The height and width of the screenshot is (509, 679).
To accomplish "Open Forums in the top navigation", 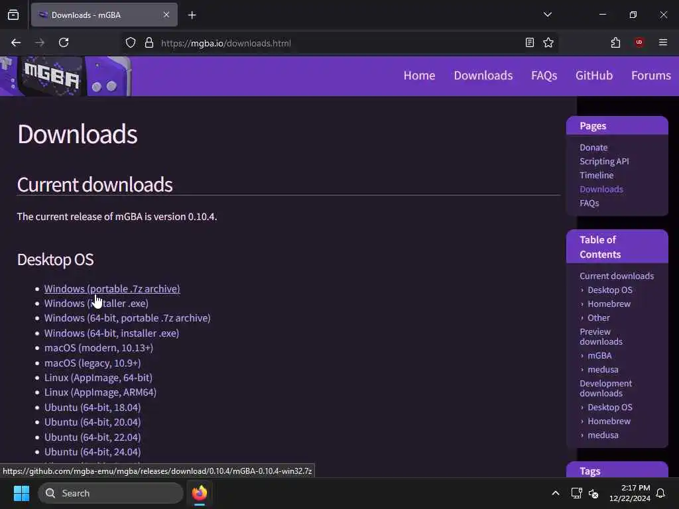I will pyautogui.click(x=651, y=76).
